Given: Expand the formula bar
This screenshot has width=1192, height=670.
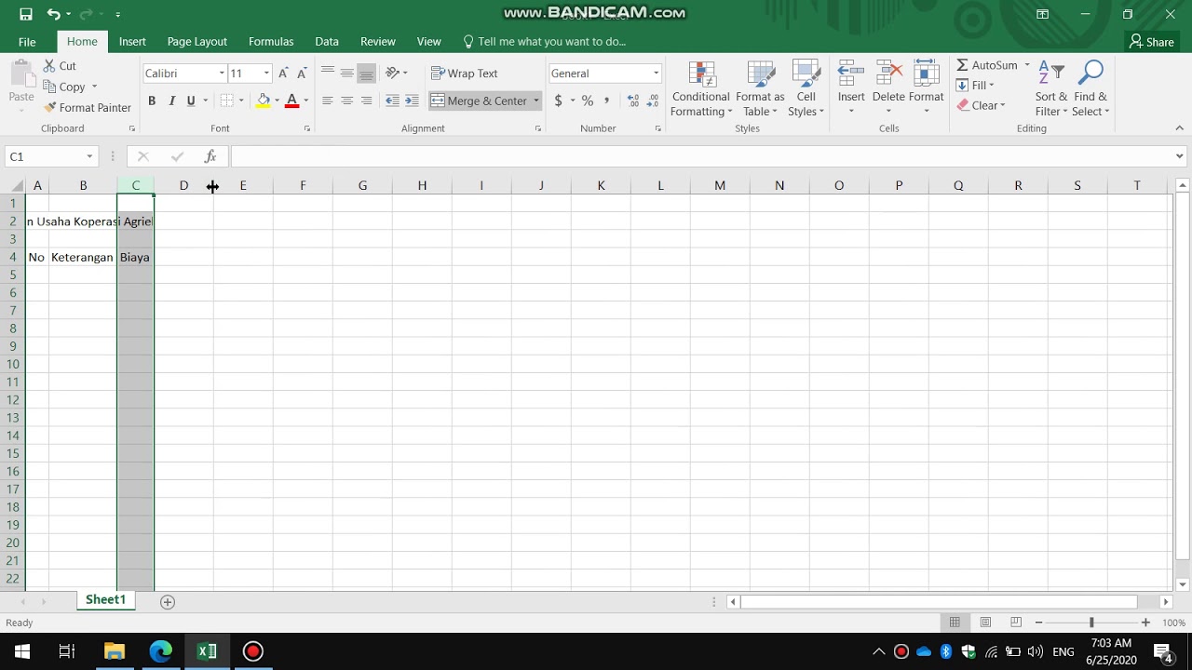Looking at the screenshot, I should coord(1179,156).
